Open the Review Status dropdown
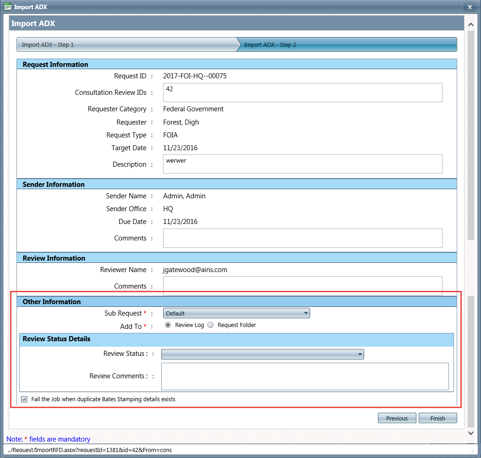This screenshot has width=481, height=458. 262,354
